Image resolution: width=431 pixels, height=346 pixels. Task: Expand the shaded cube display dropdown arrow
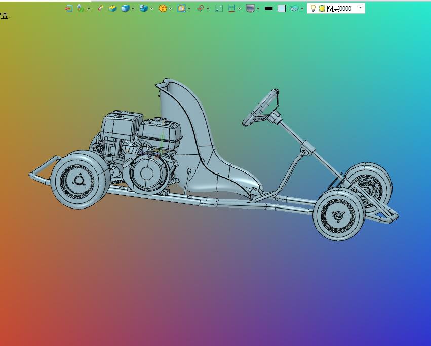(x=133, y=9)
